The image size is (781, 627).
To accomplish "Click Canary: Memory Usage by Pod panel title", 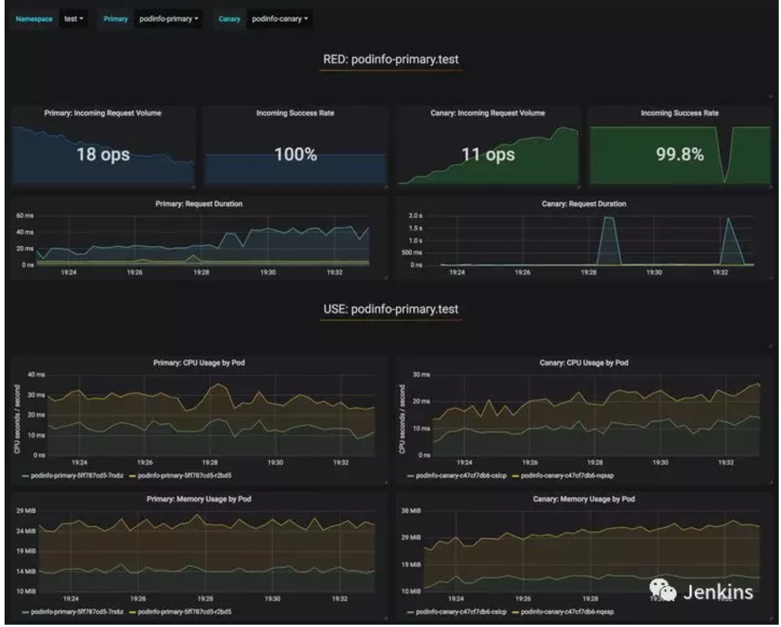I will coord(584,499).
